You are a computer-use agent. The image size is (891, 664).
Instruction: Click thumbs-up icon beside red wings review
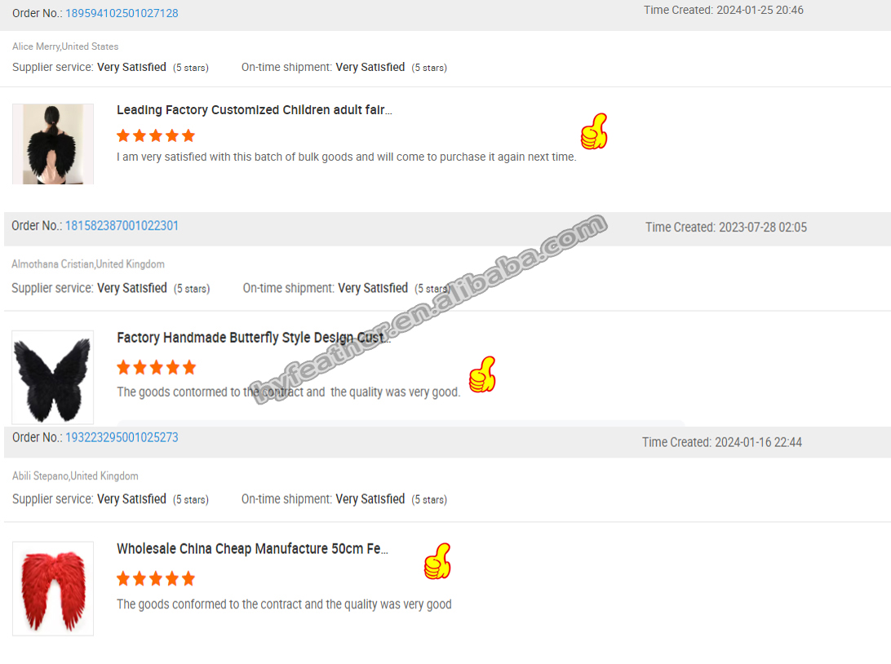click(437, 561)
